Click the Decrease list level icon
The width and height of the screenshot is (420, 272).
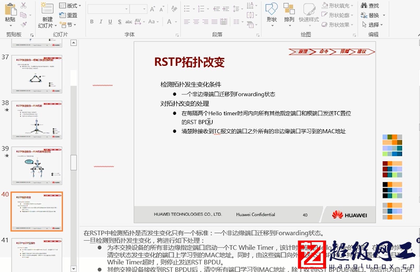(216, 9)
